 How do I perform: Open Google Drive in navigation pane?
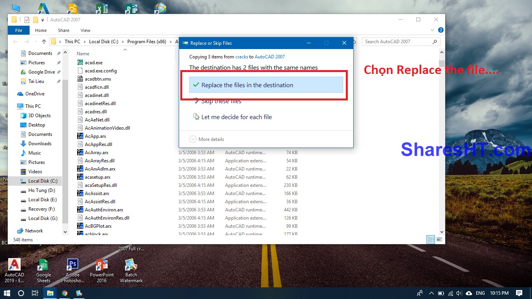41,72
